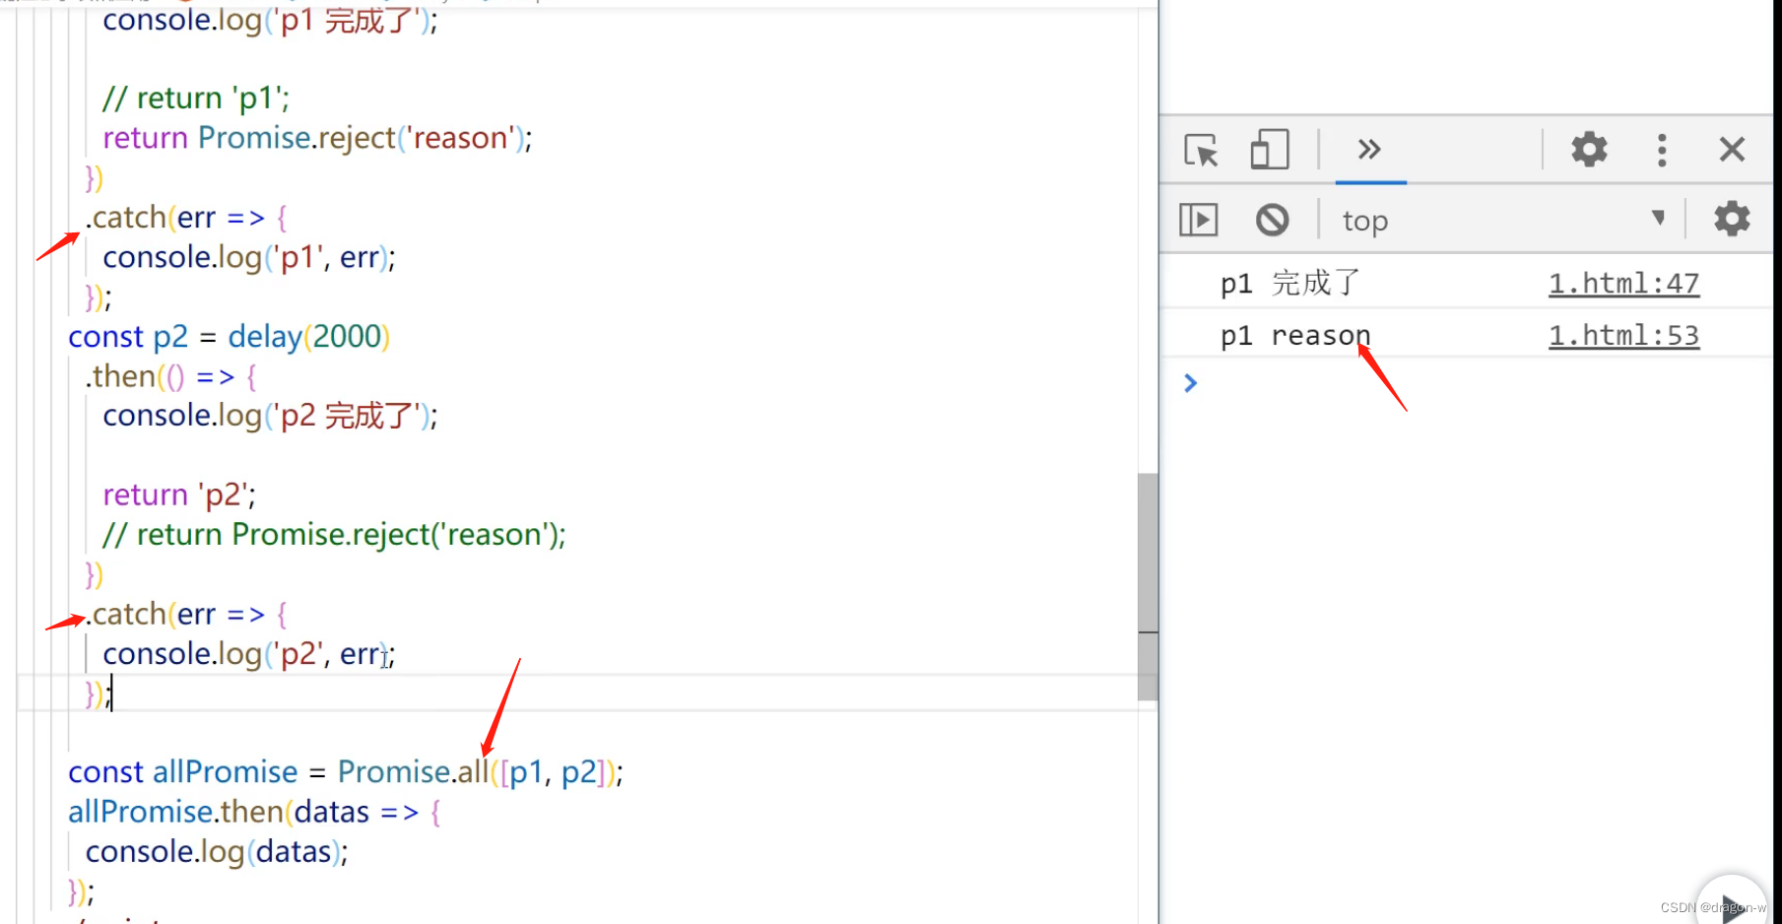
Task: Show the console sidebar icon
Action: tap(1199, 219)
